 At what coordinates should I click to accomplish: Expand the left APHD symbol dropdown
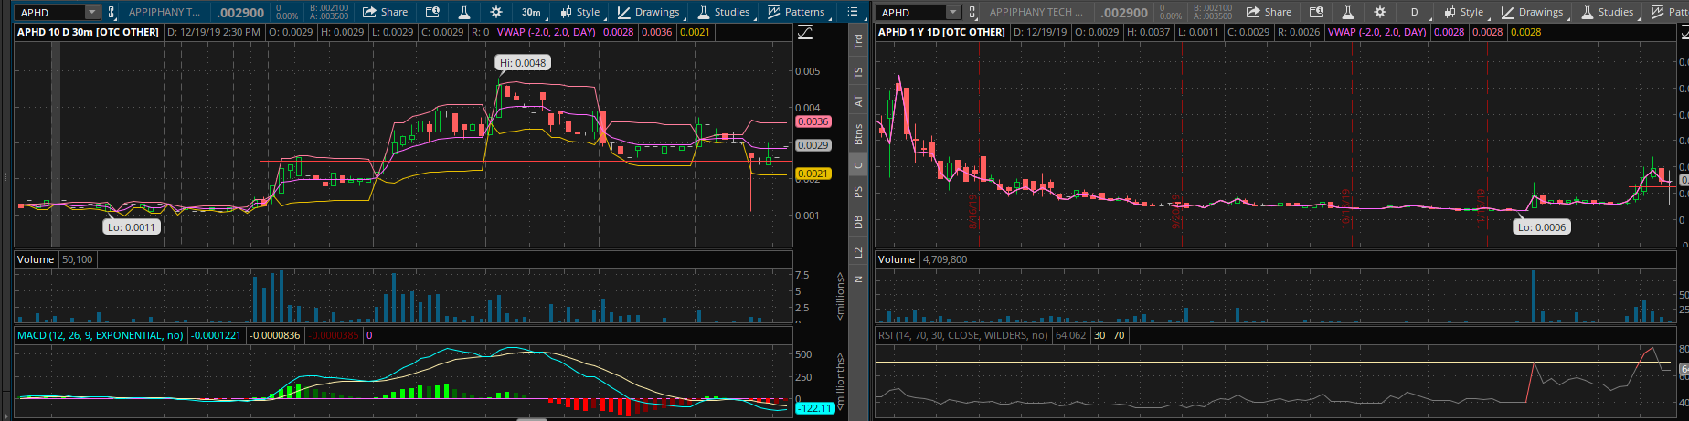click(91, 12)
